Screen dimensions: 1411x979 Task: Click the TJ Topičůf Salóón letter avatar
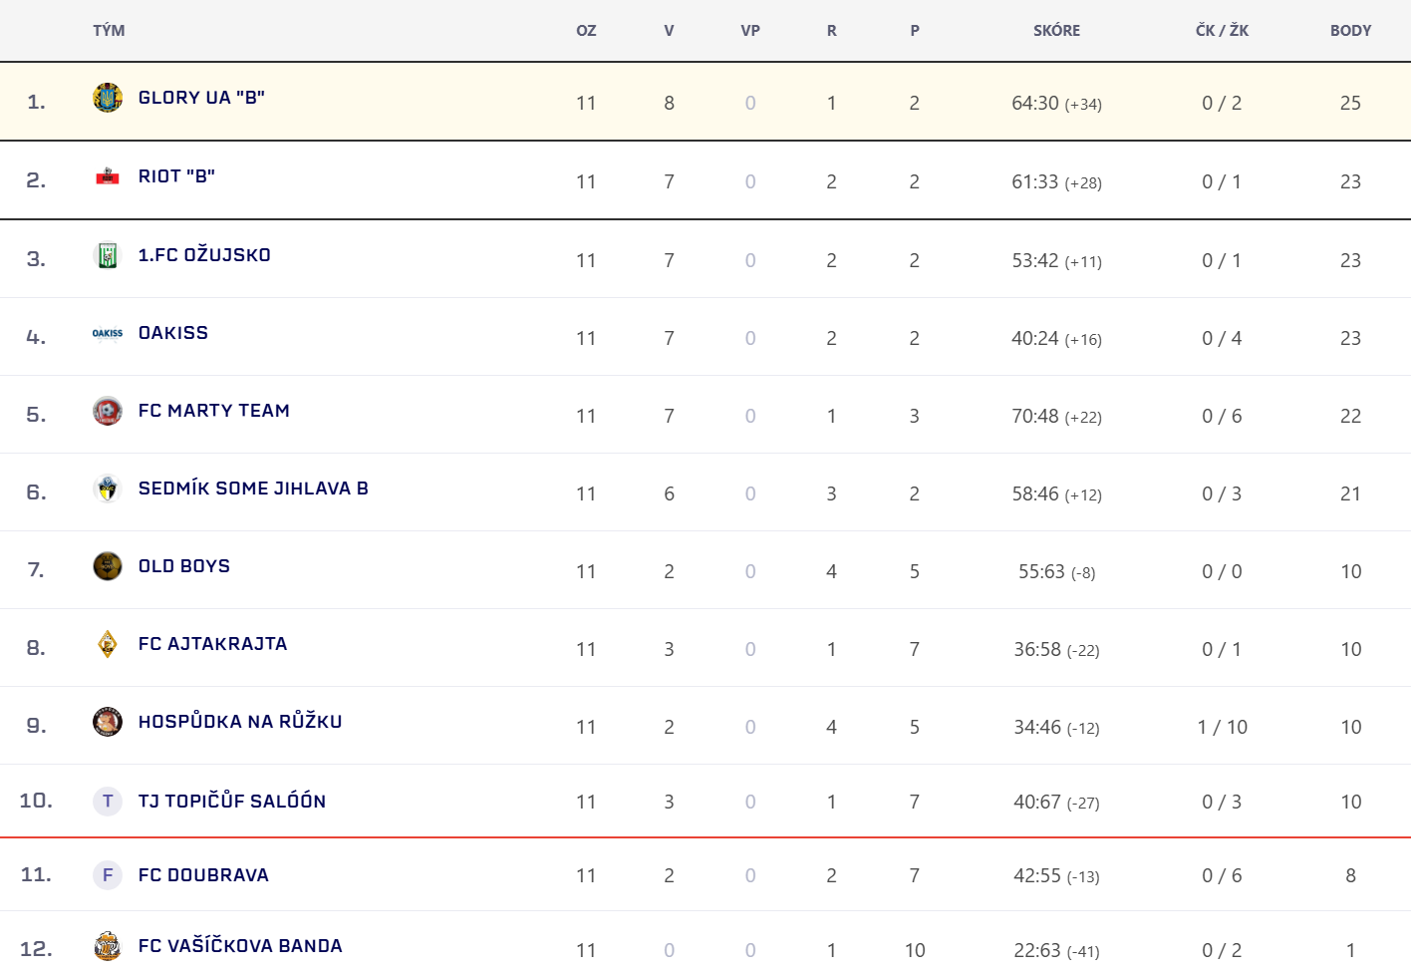tap(108, 802)
